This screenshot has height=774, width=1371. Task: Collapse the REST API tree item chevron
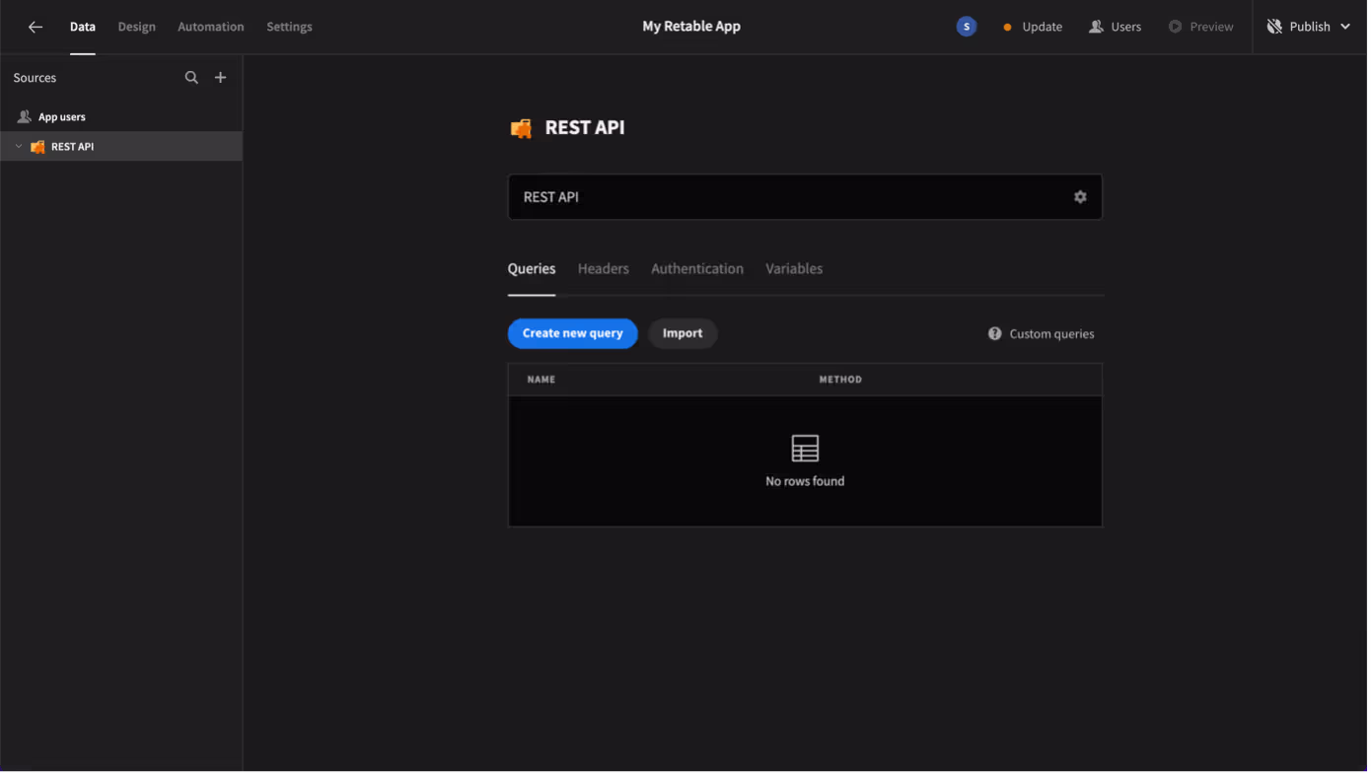(19, 147)
